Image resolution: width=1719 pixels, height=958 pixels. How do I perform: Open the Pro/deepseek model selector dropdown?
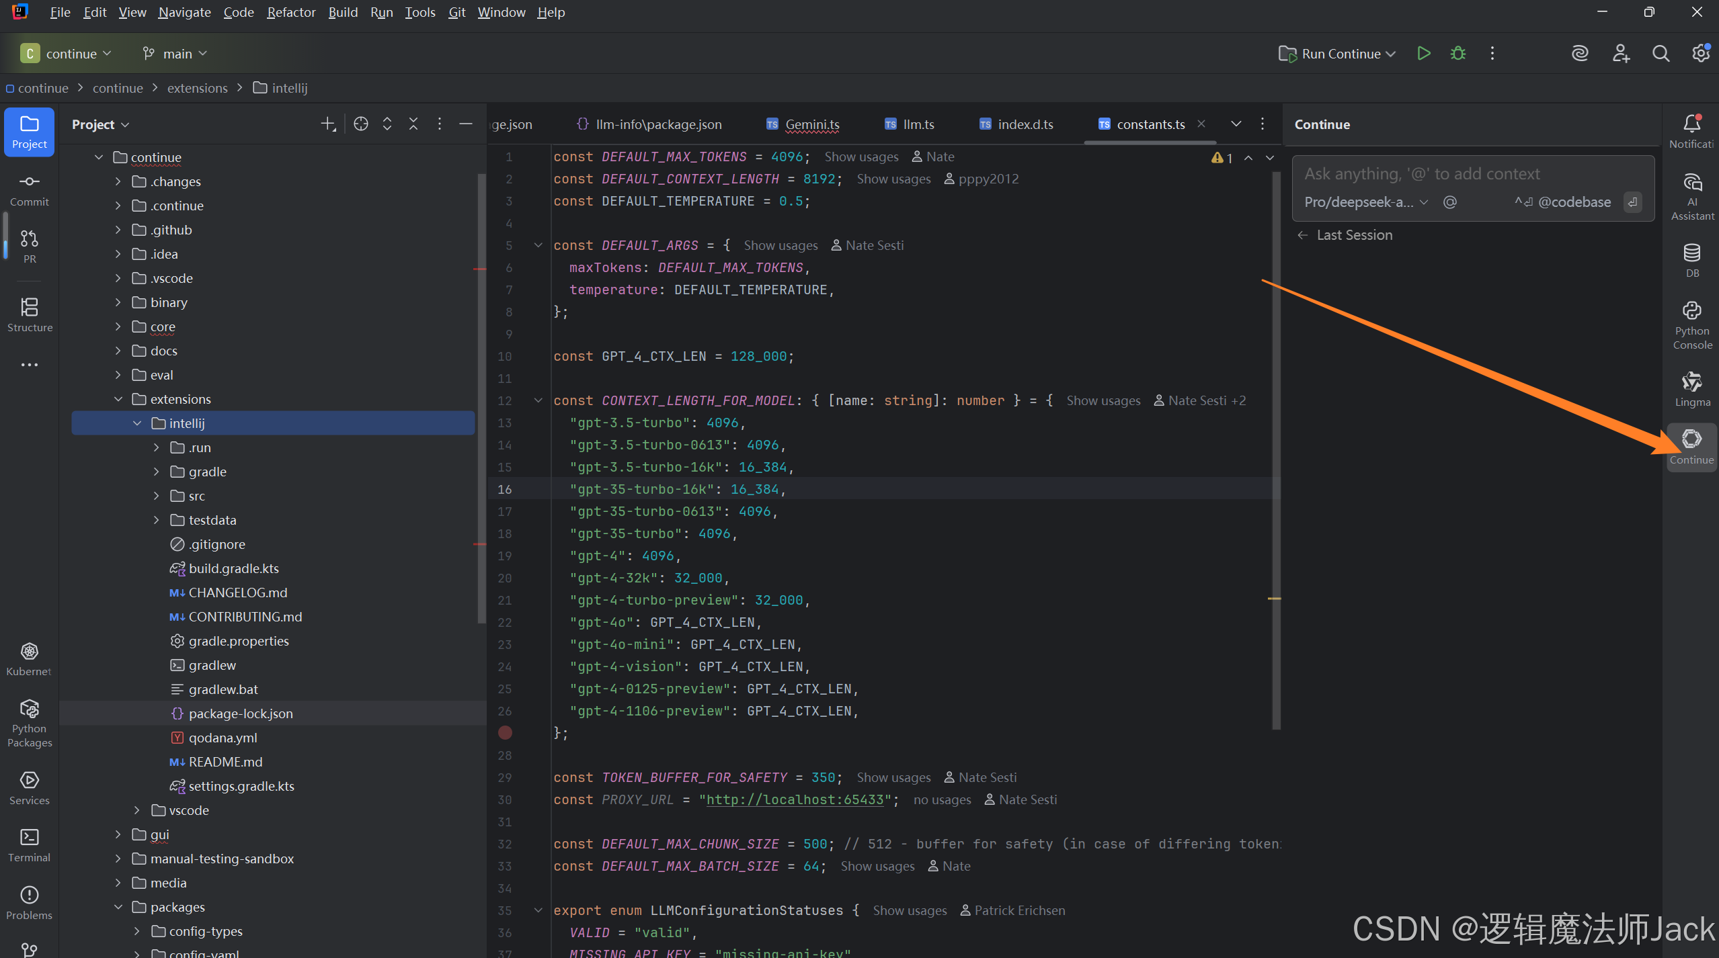[1365, 202]
